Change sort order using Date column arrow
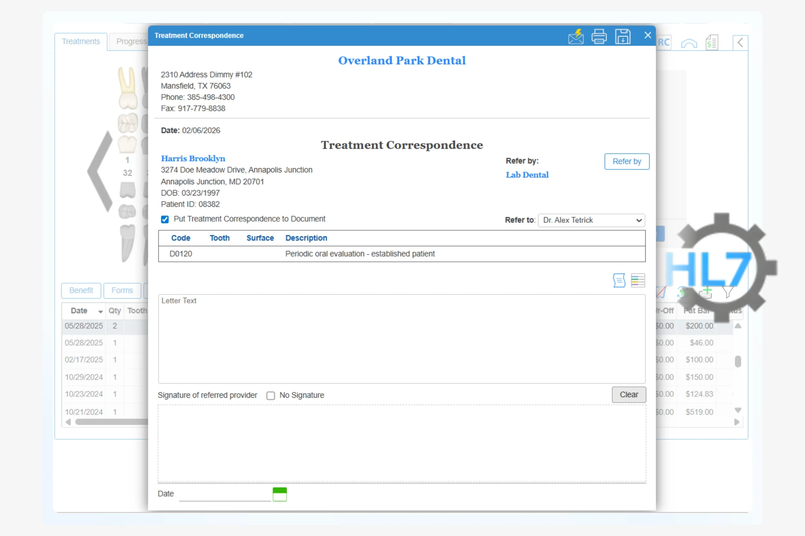 coord(99,312)
